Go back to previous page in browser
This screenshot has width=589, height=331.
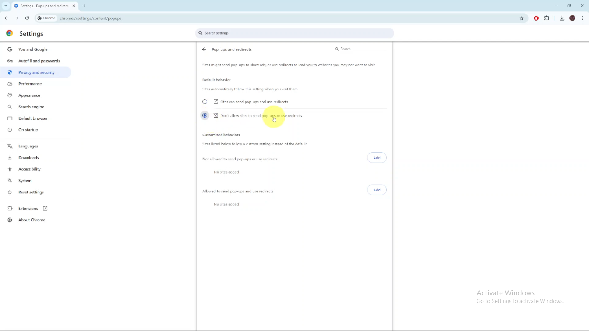pyautogui.click(x=6, y=18)
